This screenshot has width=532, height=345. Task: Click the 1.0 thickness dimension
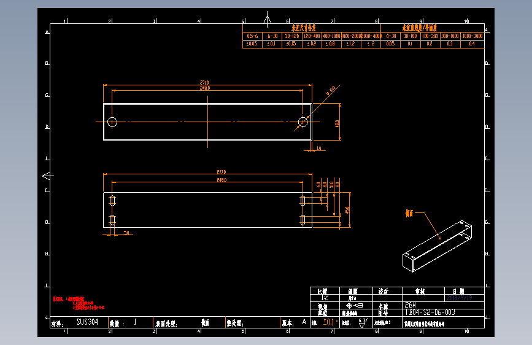pos(318,148)
